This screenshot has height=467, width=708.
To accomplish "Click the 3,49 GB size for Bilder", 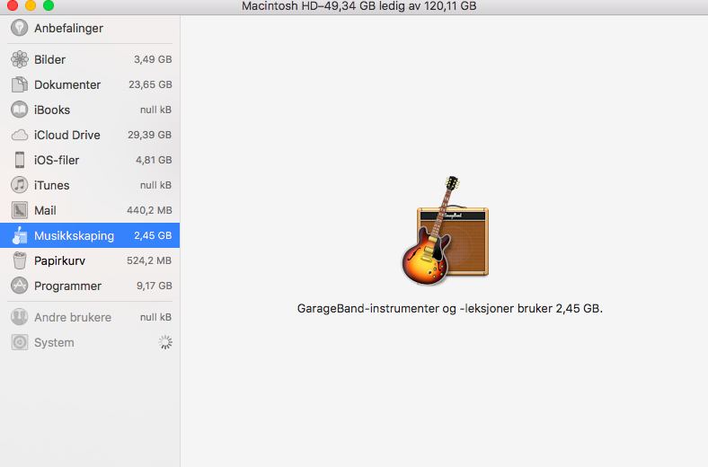I will [x=153, y=59].
